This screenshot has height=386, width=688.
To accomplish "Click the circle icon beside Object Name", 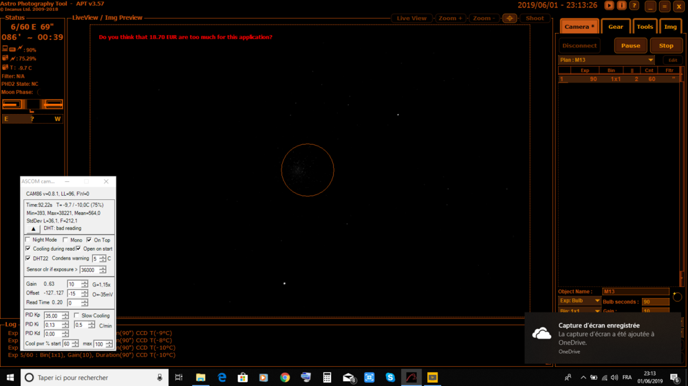I will point(677,297).
